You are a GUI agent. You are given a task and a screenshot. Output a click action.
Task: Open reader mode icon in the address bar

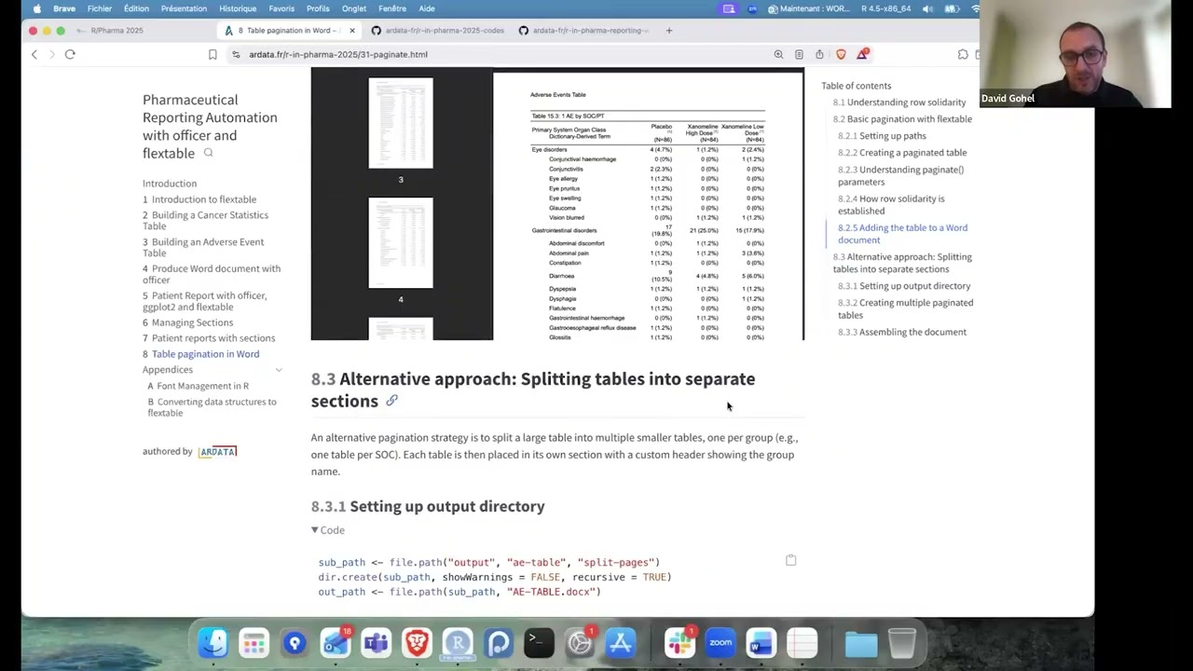[x=799, y=54]
